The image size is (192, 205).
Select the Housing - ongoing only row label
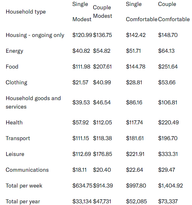[x=35, y=35]
